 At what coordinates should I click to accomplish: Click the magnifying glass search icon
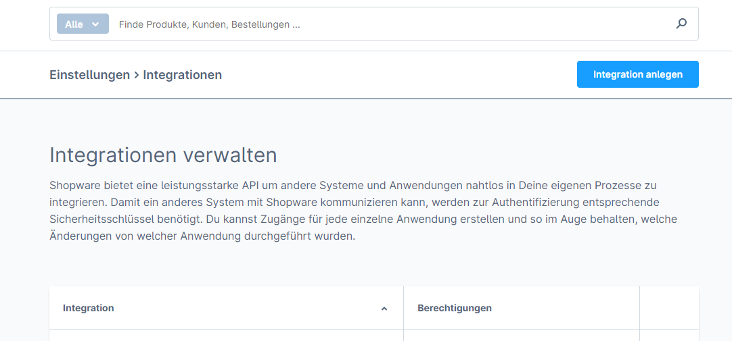pos(681,24)
